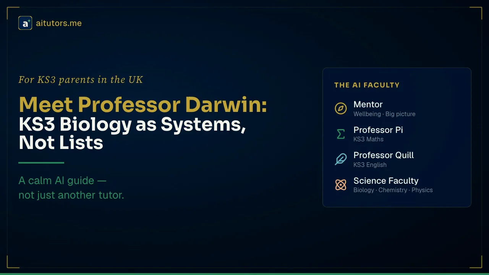Viewport: 489px width, 275px height.
Task: Click the aitutors.me logo icon
Action: tap(25, 23)
